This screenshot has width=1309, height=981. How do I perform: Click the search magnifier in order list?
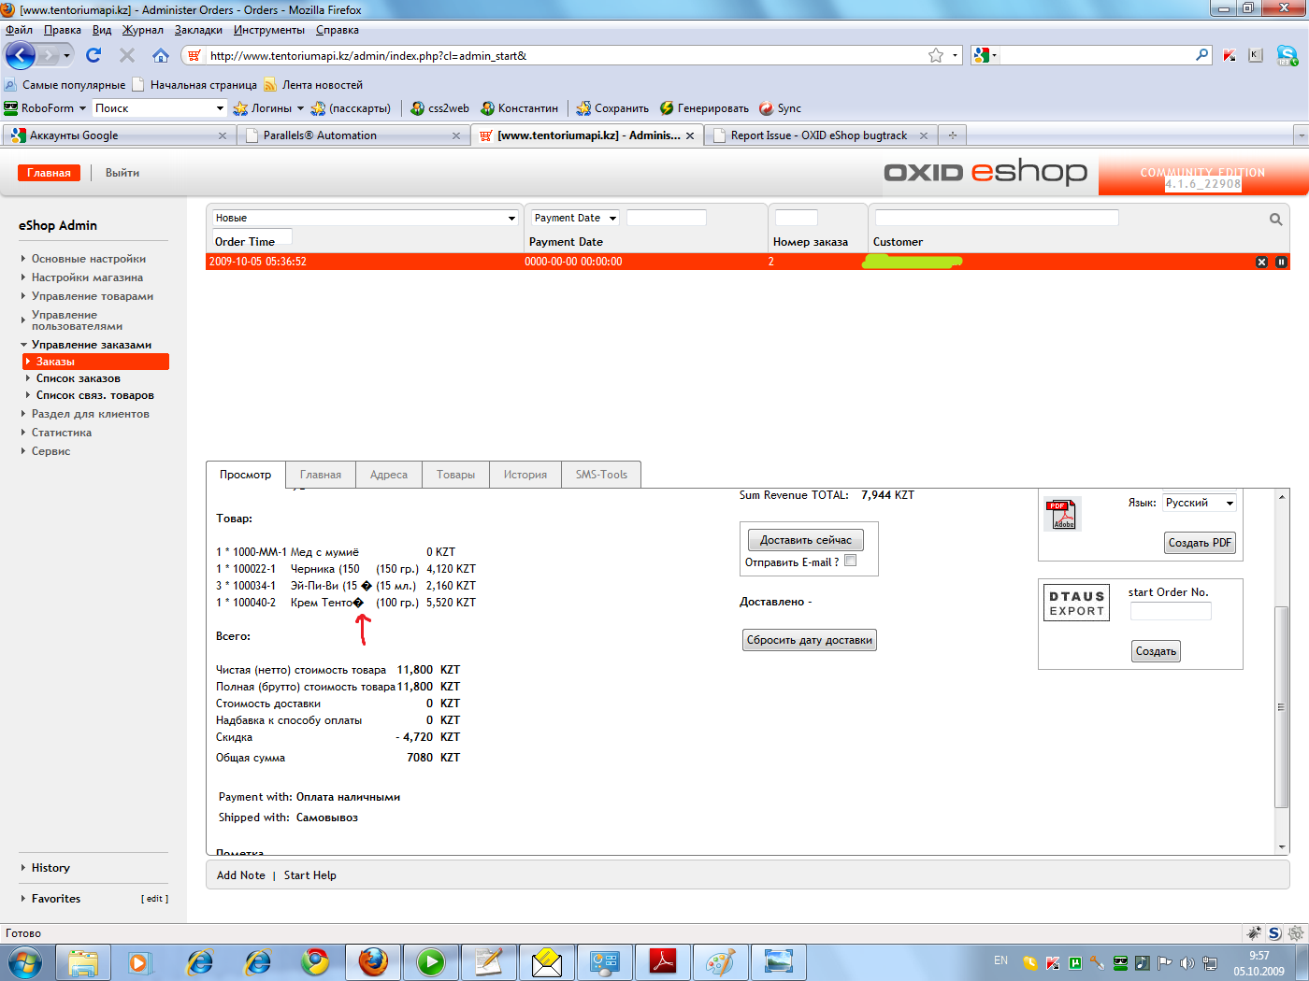pyautogui.click(x=1275, y=220)
